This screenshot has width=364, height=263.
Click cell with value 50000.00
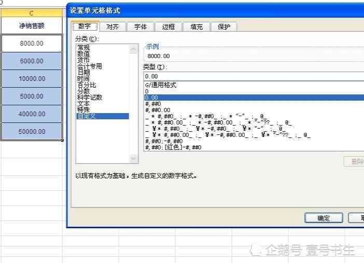click(32, 132)
